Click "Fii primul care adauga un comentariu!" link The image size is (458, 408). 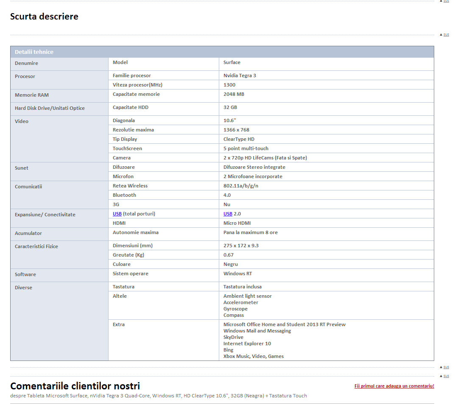(394, 386)
